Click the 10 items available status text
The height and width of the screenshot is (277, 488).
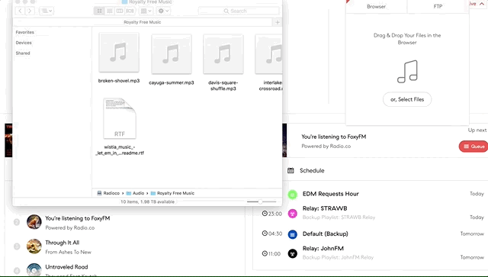147,202
